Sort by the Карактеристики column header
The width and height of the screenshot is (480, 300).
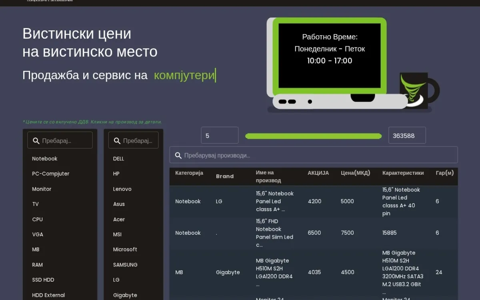pyautogui.click(x=403, y=173)
